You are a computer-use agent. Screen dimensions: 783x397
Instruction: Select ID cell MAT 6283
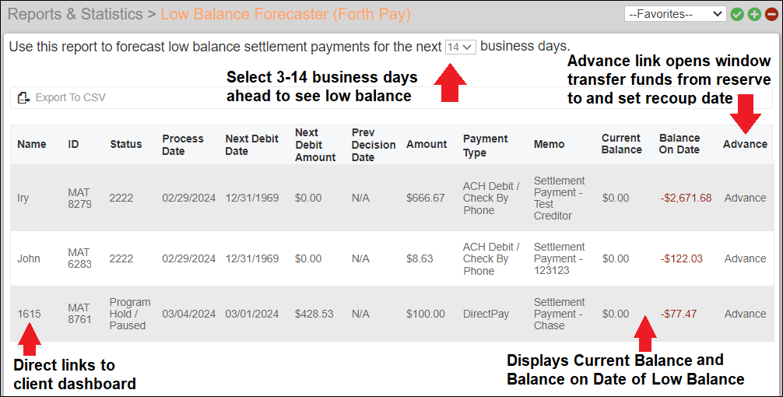[79, 258]
